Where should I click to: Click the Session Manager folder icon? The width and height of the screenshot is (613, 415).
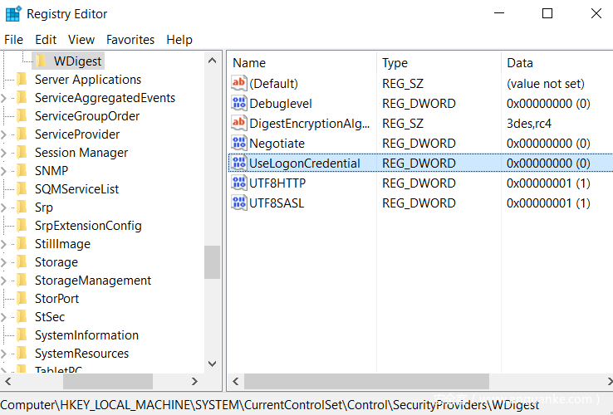pos(22,153)
